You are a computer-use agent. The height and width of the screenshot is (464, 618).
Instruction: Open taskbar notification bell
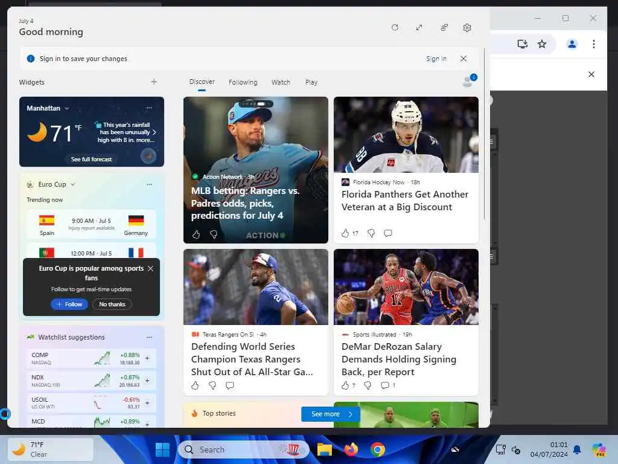577,449
